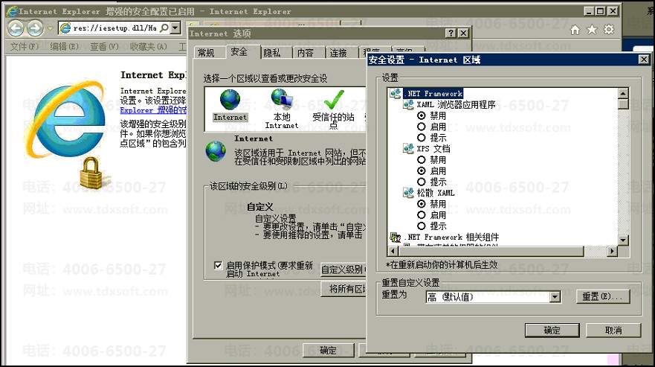Viewport: 655px width, 367px height.
Task: Open the Edit (编辑) menu in IE
Action: tap(65, 46)
